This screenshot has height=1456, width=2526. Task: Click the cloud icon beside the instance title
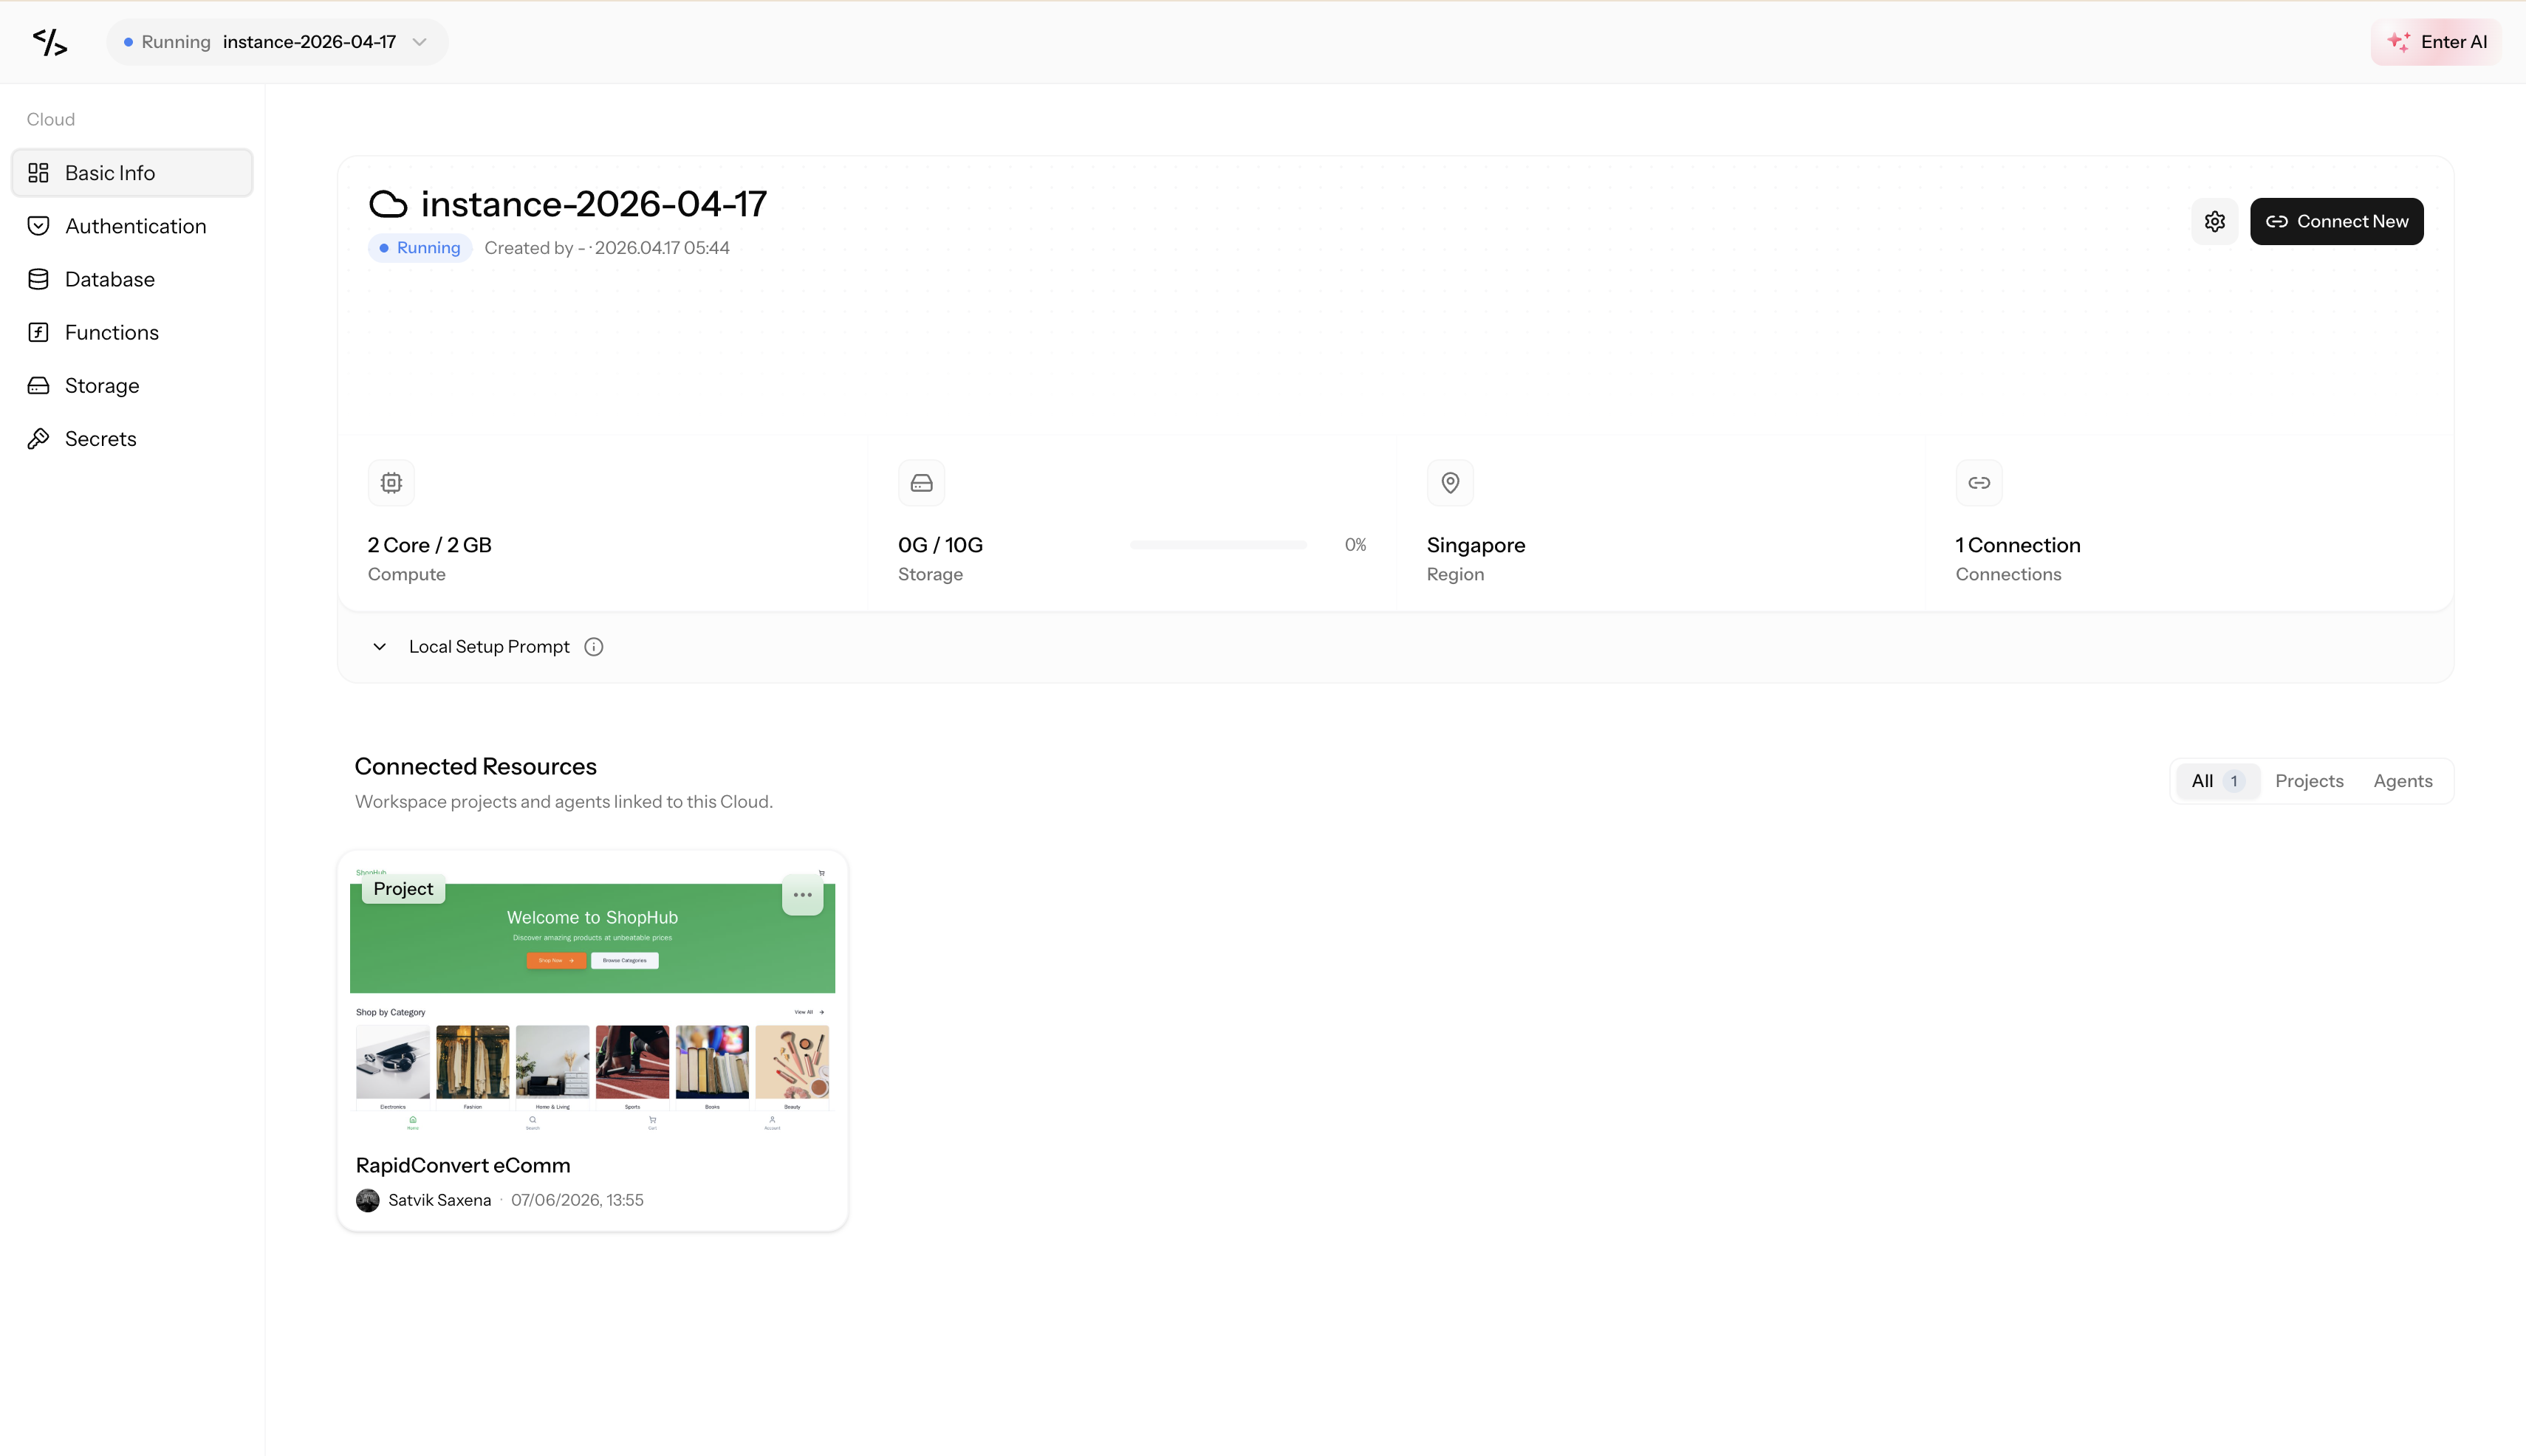coord(389,204)
